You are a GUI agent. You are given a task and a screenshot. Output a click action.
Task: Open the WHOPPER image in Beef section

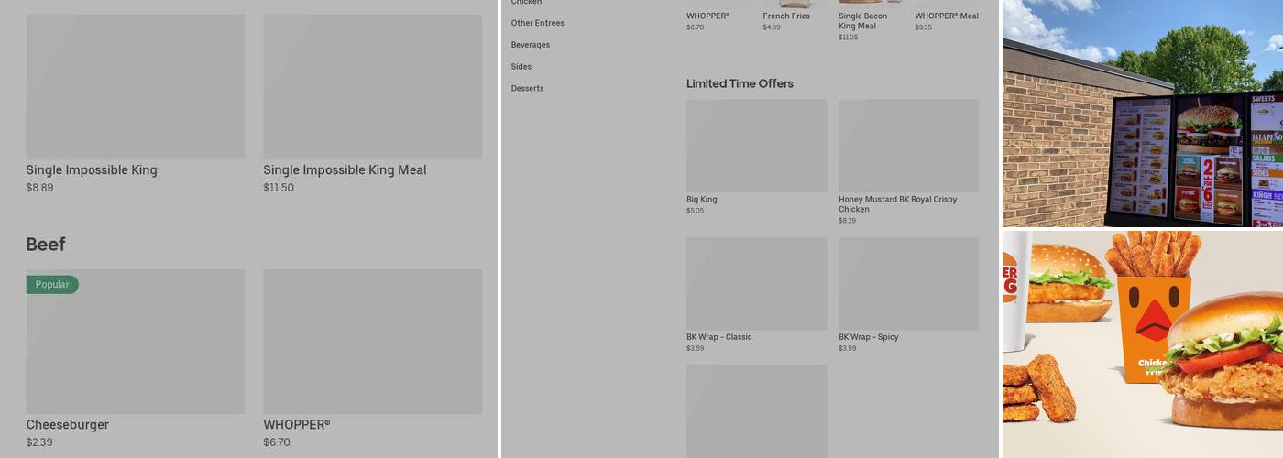(372, 342)
